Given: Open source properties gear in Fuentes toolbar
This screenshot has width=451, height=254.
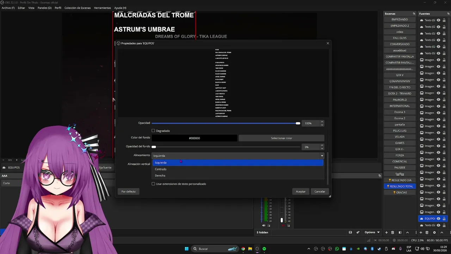Looking at the screenshot, I should (x=434, y=232).
